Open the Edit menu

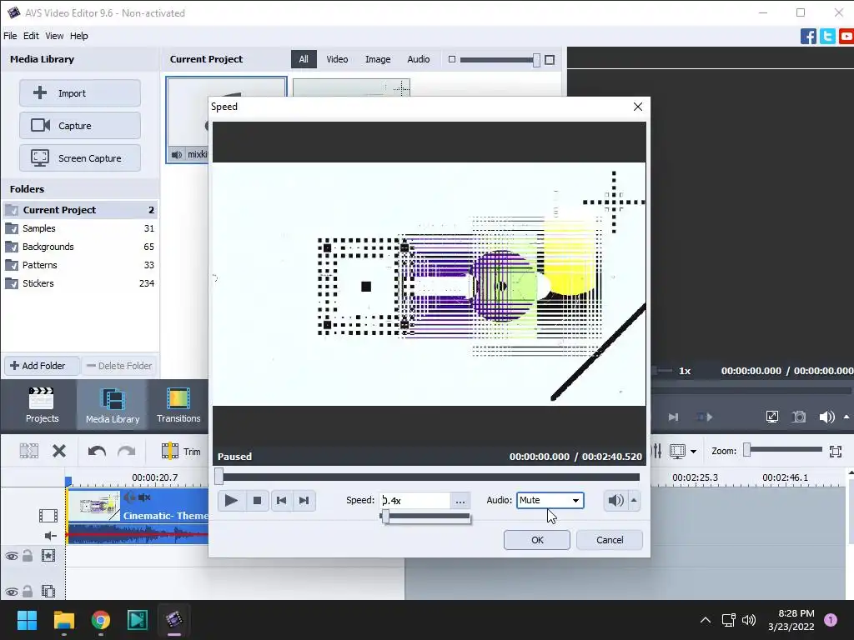pyautogui.click(x=31, y=36)
